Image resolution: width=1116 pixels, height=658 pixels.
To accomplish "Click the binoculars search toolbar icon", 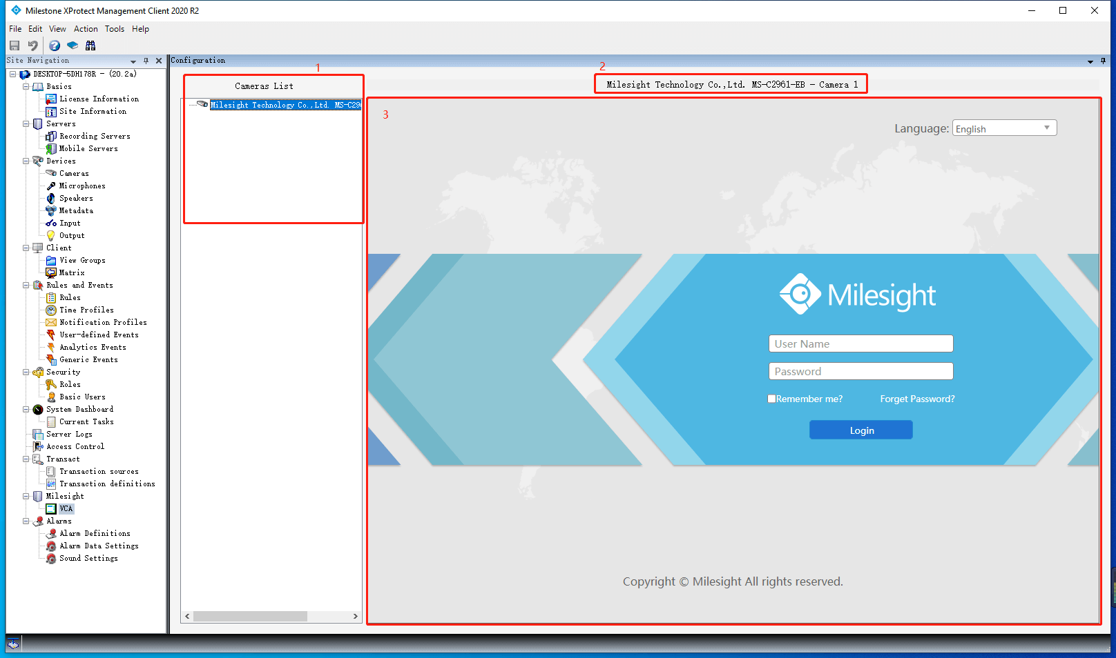I will point(90,46).
